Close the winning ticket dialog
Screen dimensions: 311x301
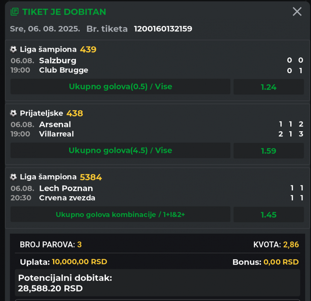click(x=297, y=12)
